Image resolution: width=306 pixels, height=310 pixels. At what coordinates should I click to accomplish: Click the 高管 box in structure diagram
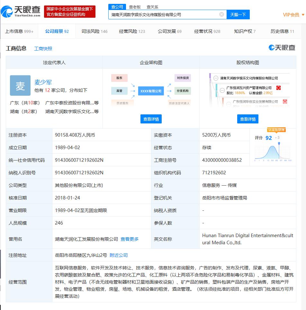click(119, 91)
